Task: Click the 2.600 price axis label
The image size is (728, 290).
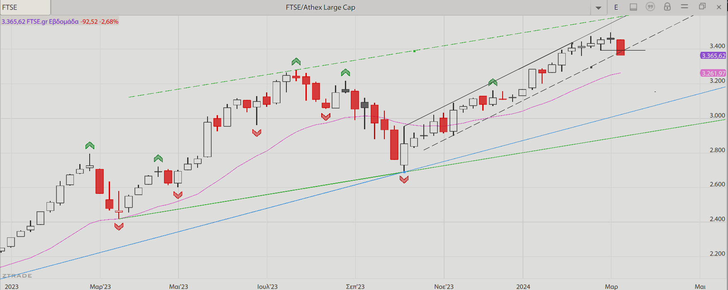Action: click(x=717, y=184)
